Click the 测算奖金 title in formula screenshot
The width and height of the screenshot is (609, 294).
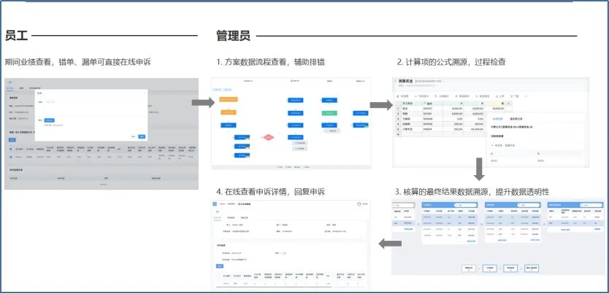click(407, 81)
